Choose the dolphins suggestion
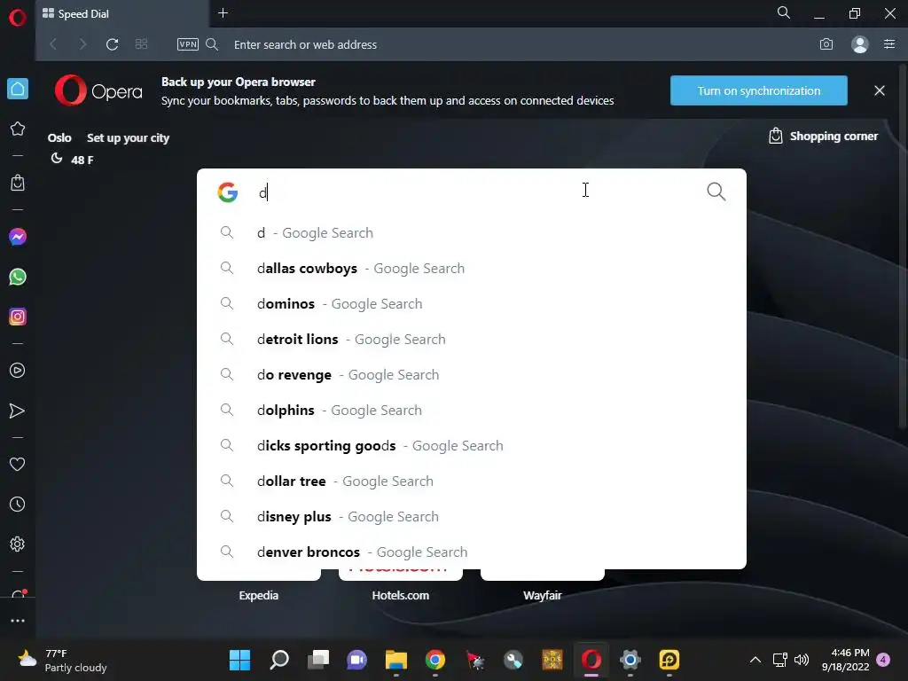 (x=472, y=410)
